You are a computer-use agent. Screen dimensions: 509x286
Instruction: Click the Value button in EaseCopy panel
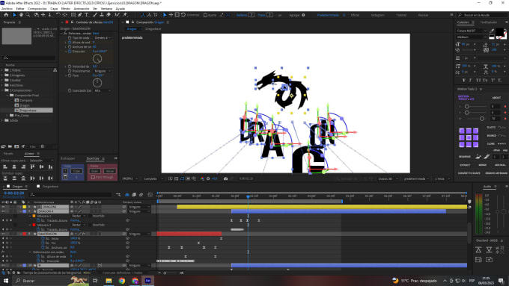click(x=110, y=171)
